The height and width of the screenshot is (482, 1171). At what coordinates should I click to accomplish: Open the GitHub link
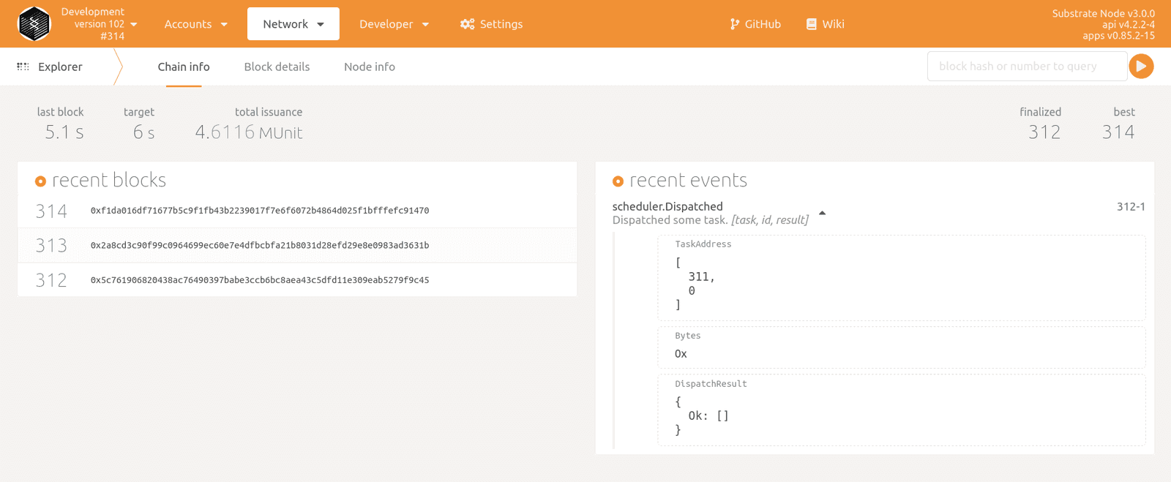[x=763, y=24]
